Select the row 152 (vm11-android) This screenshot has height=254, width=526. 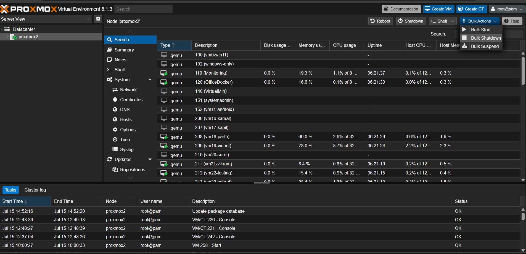339,110
